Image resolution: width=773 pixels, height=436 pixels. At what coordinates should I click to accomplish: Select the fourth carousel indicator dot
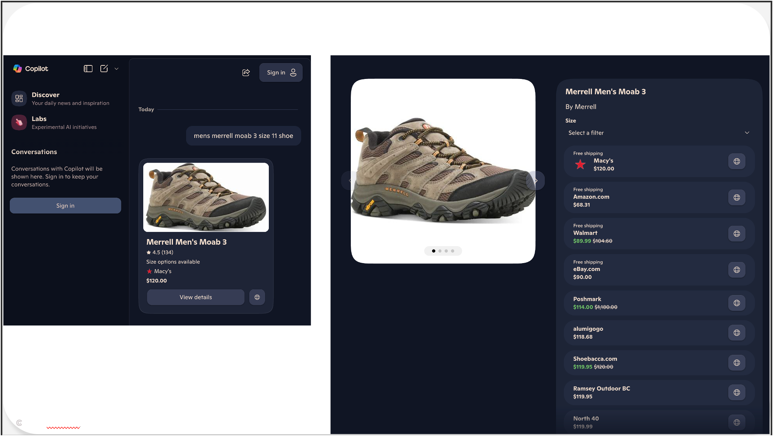click(453, 251)
